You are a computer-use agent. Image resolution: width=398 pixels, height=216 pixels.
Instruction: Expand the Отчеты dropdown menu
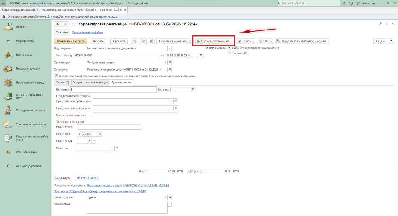click(x=245, y=41)
